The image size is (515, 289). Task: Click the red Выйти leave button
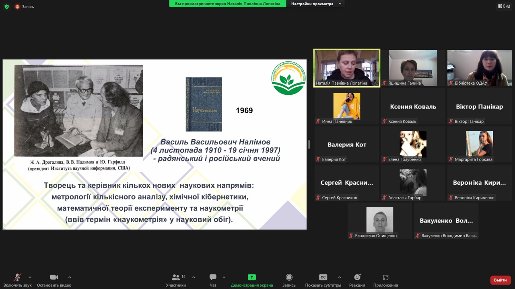[500, 280]
